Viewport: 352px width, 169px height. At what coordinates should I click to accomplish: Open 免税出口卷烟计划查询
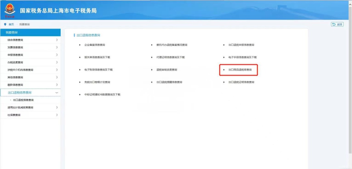click(97, 82)
